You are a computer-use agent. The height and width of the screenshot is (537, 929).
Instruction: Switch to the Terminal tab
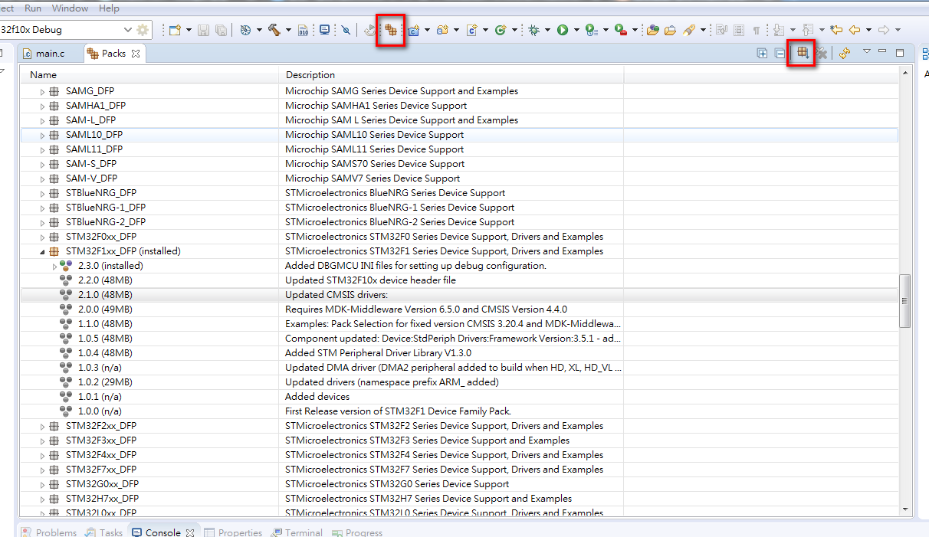[x=297, y=532]
